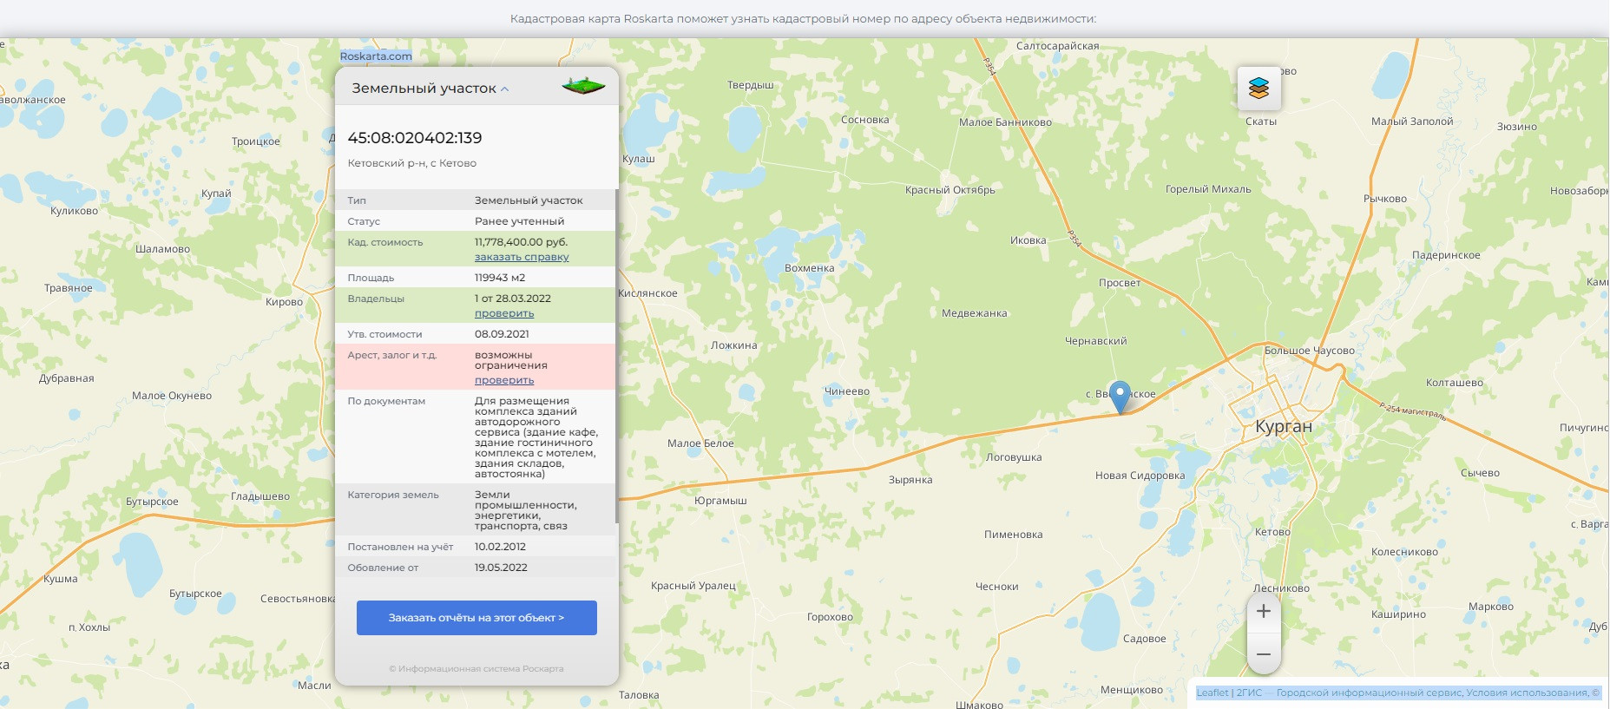
Task: Click the Сычево label on map
Action: [x=1480, y=473]
